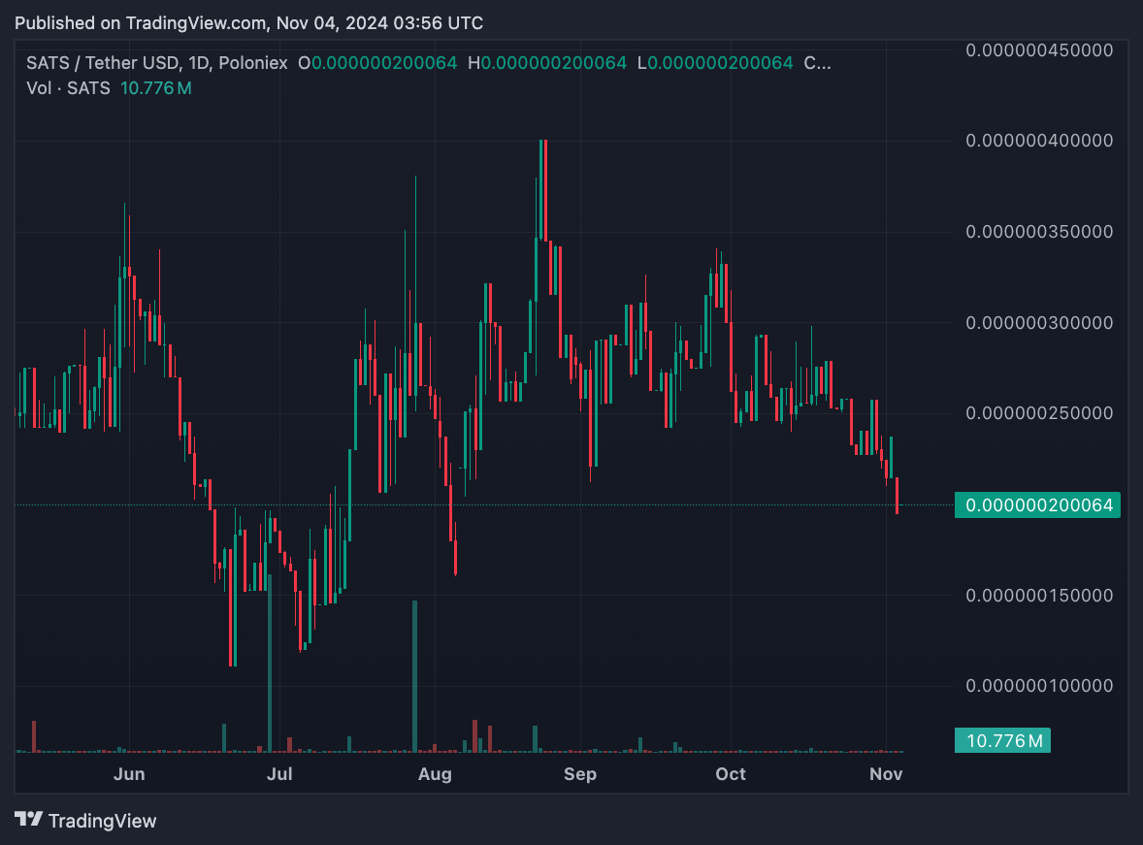Click the SATS / Tether USD symbol title
This screenshot has width=1143, height=845.
[102, 63]
